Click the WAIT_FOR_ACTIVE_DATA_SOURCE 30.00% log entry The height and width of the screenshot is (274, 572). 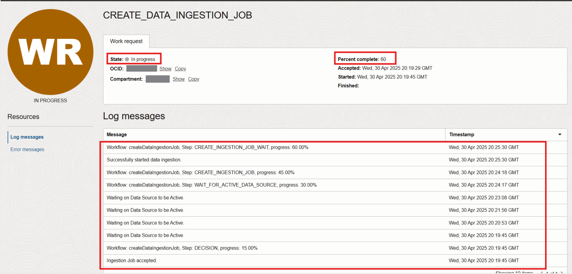[212, 185]
